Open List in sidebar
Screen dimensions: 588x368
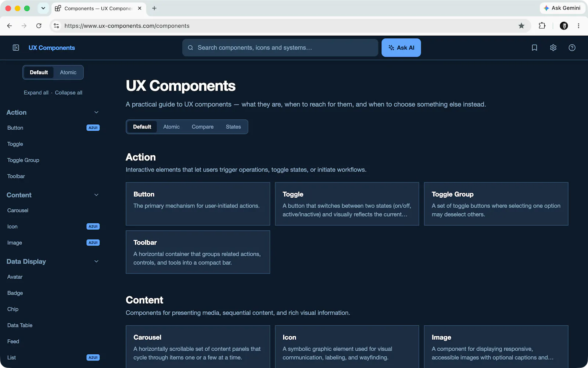coord(11,358)
